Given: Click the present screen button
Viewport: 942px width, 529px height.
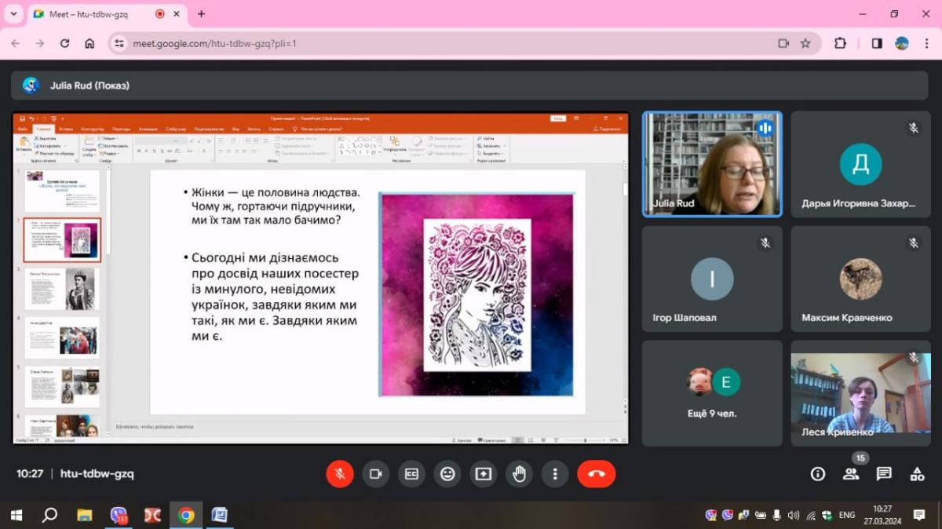Looking at the screenshot, I should coord(484,474).
